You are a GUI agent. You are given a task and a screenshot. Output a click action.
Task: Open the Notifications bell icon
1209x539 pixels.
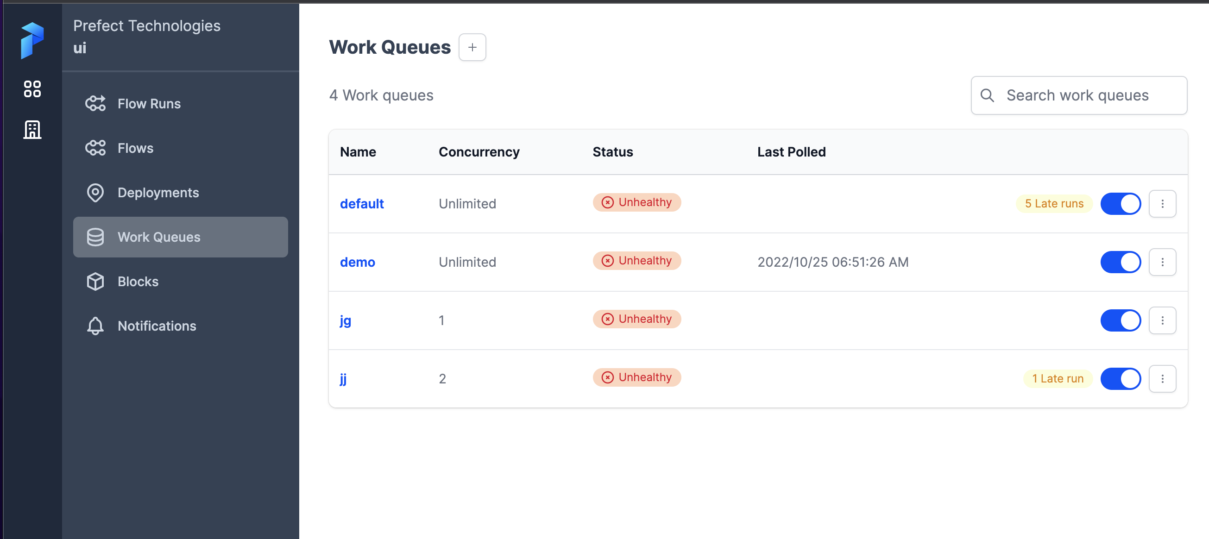(96, 326)
